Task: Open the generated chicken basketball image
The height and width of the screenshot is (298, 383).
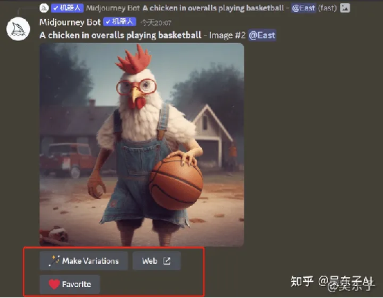Action: point(141,145)
